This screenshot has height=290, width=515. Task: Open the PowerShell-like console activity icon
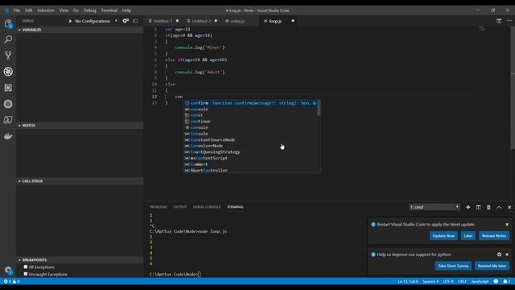click(8, 120)
